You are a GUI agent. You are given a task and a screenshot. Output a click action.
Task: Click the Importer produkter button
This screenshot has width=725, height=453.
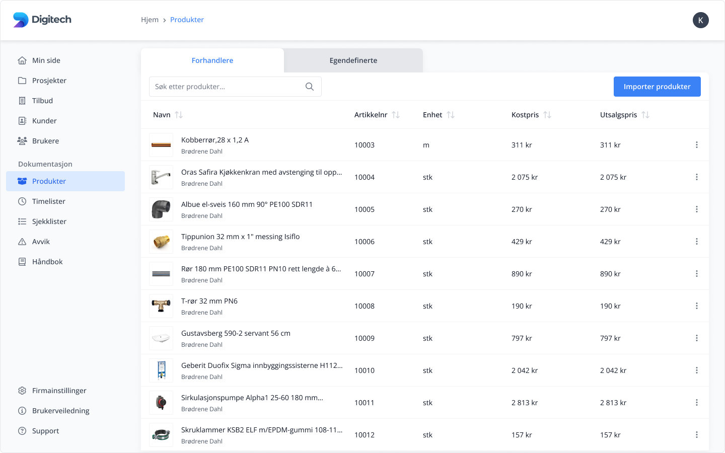click(657, 87)
